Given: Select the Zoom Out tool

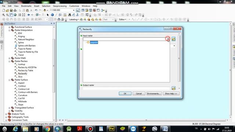Looking at the screenshot, I should tap(7, 15).
